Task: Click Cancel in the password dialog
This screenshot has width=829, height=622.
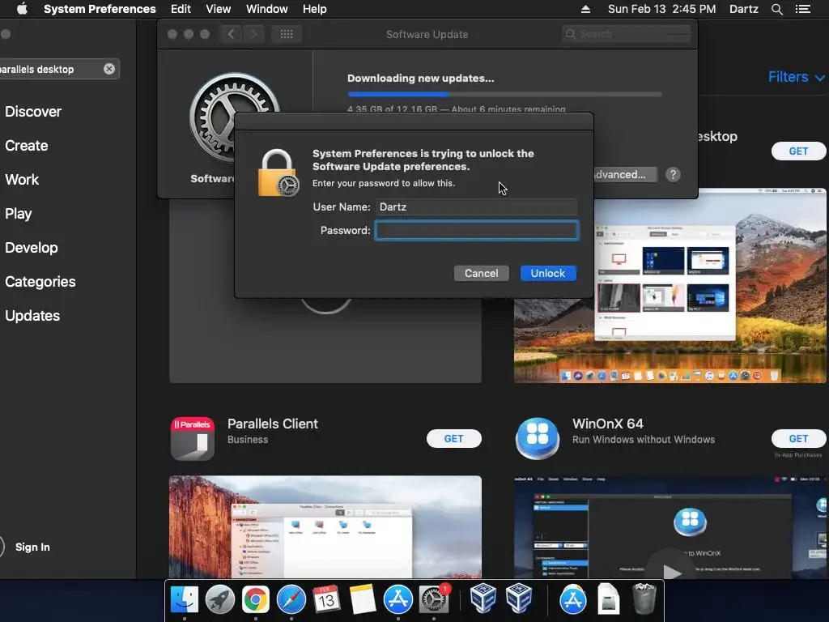Action: [x=481, y=274]
